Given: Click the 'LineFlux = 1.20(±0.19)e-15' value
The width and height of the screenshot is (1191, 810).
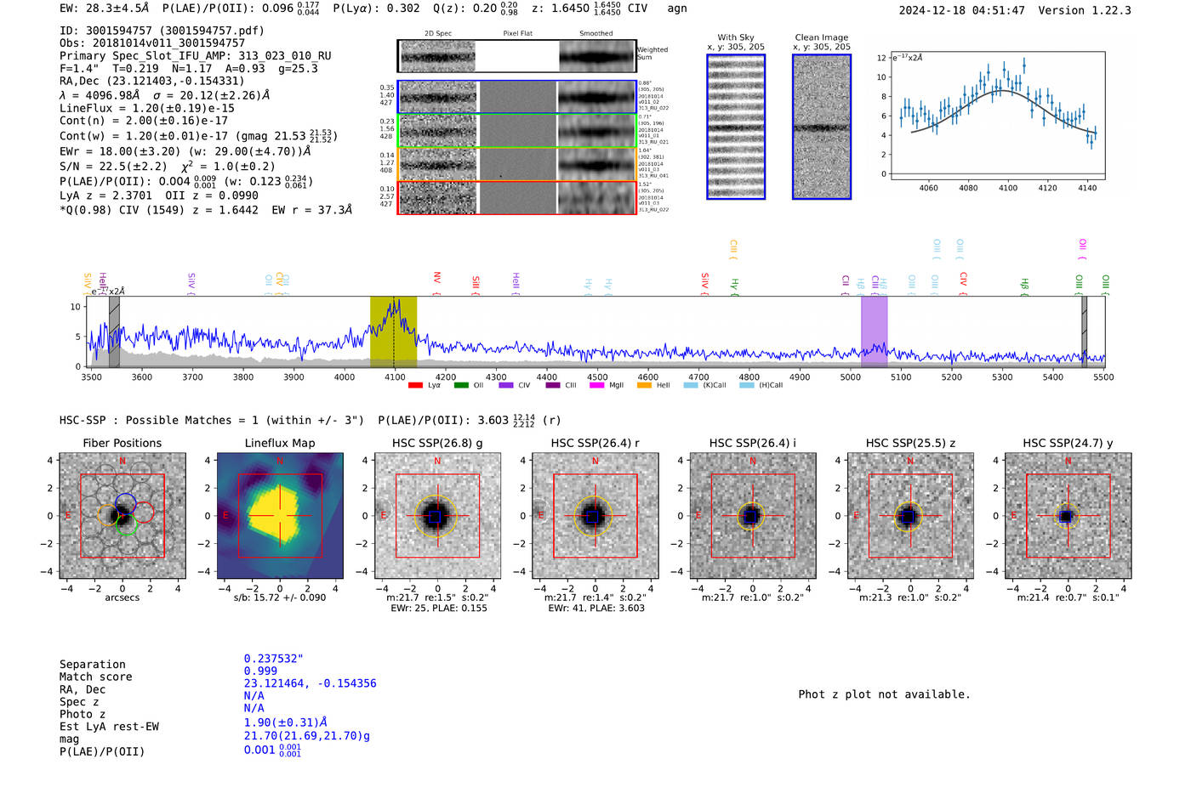Looking at the screenshot, I should [x=147, y=108].
